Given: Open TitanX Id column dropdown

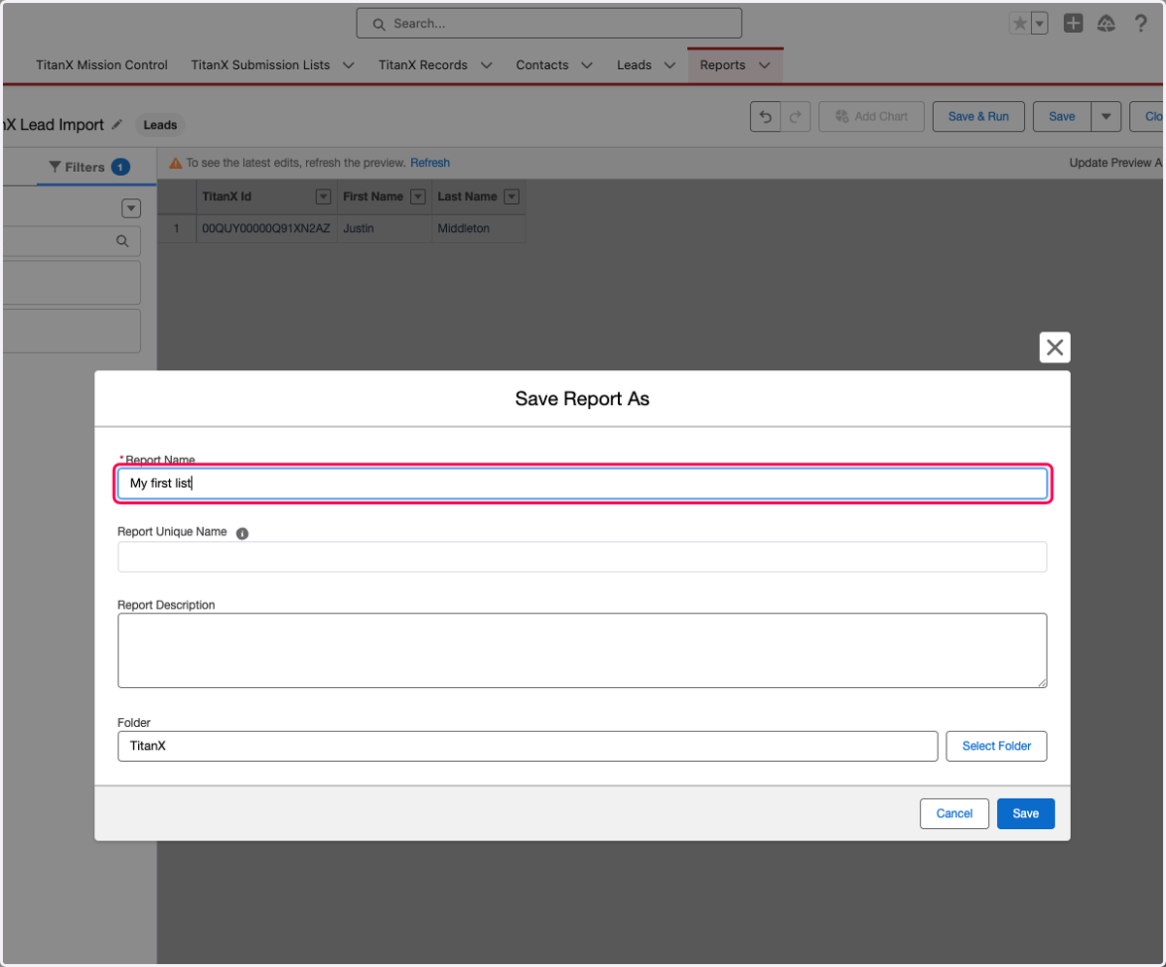Looking at the screenshot, I should pos(324,196).
